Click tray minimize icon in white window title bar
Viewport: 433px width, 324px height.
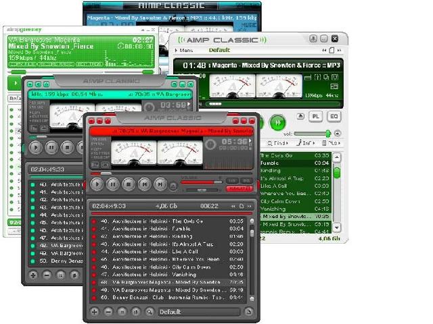[x=313, y=39]
